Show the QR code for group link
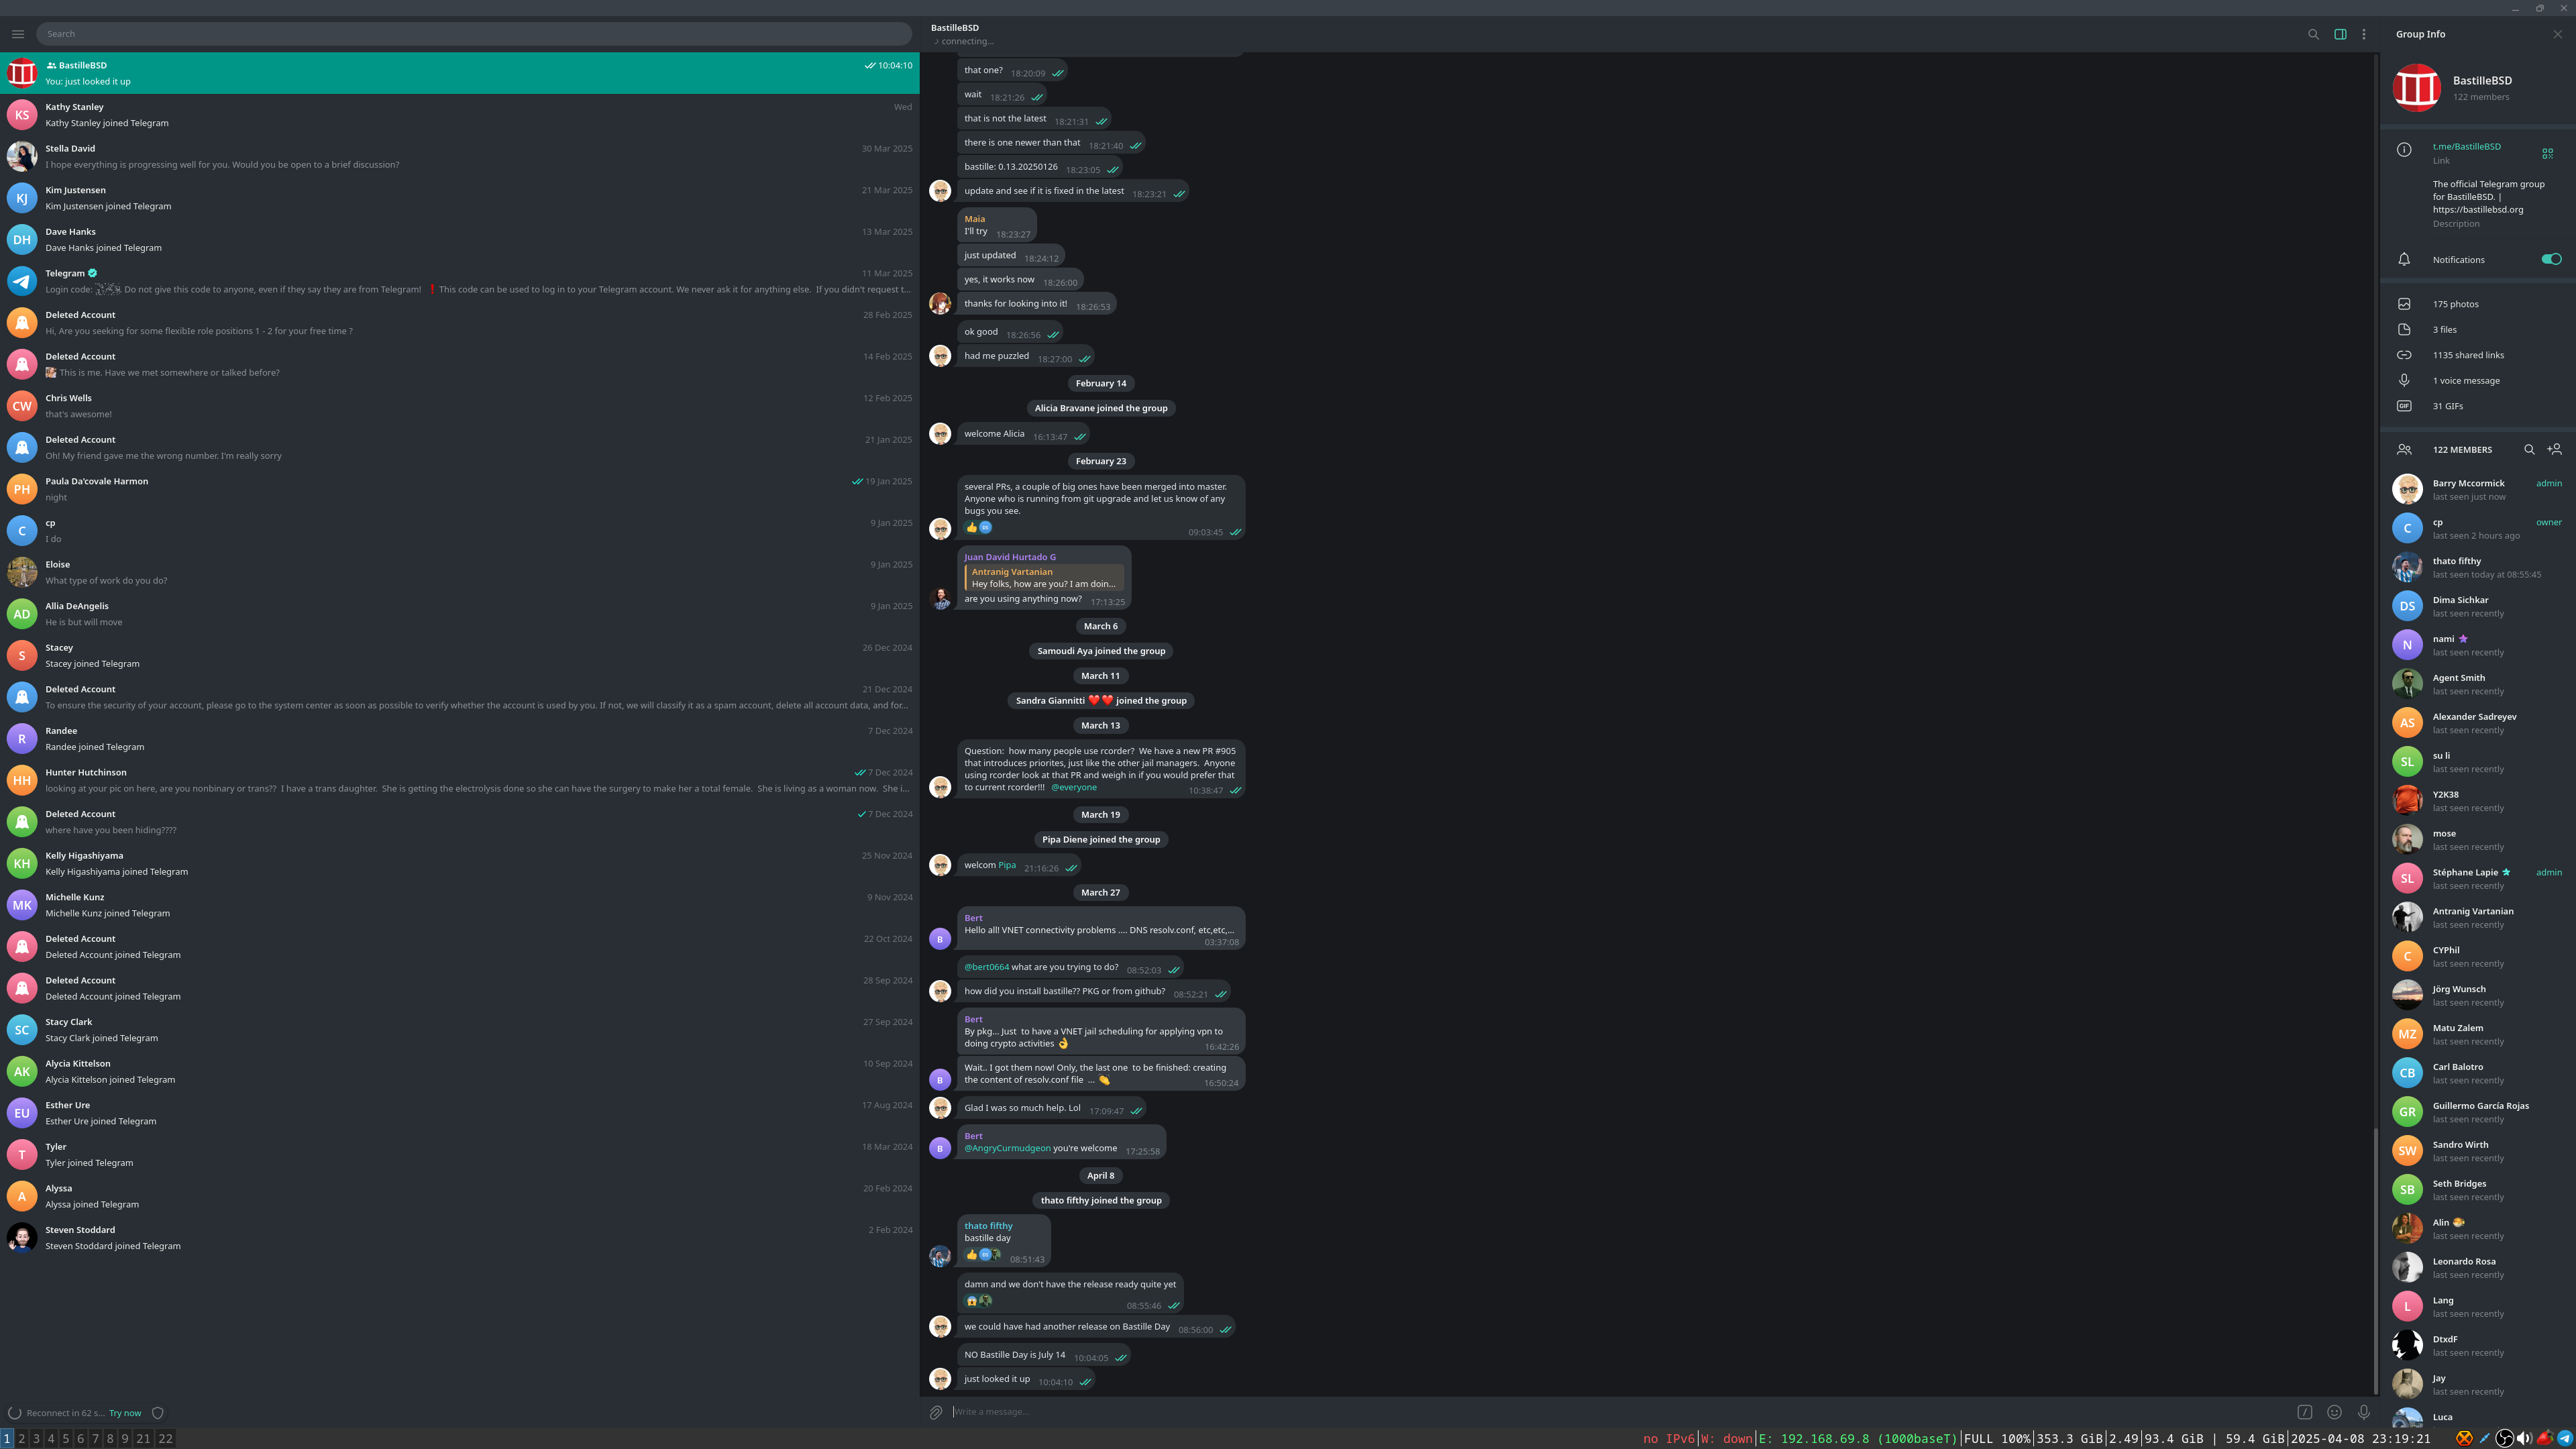Image resolution: width=2576 pixels, height=1449 pixels. (2548, 153)
